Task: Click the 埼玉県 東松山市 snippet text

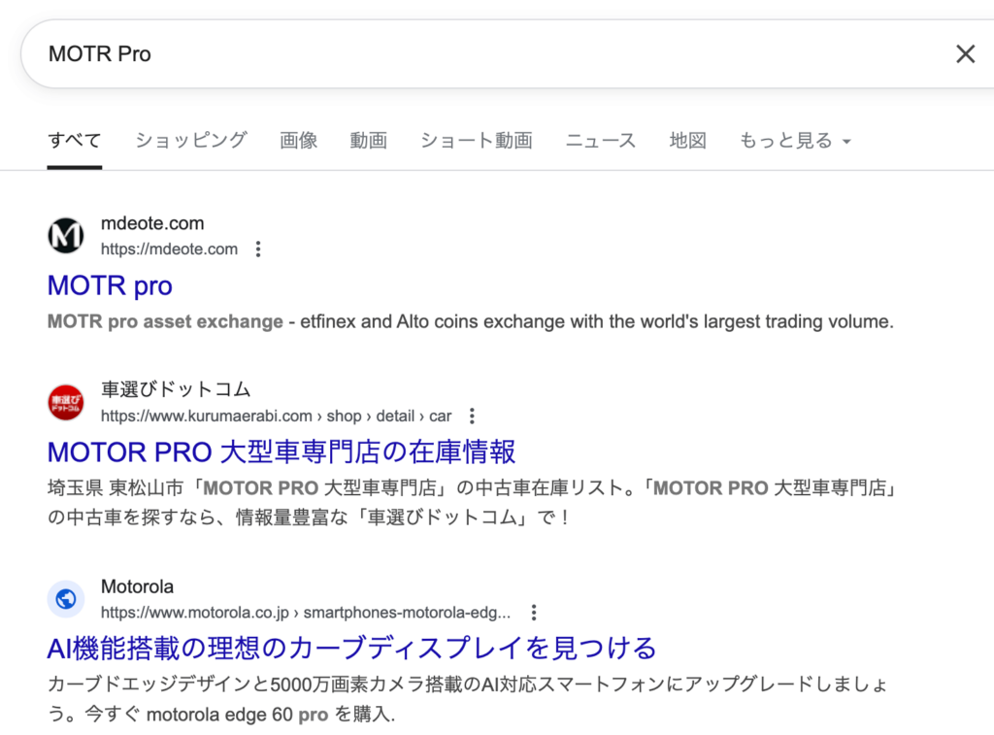Action: pos(473,502)
